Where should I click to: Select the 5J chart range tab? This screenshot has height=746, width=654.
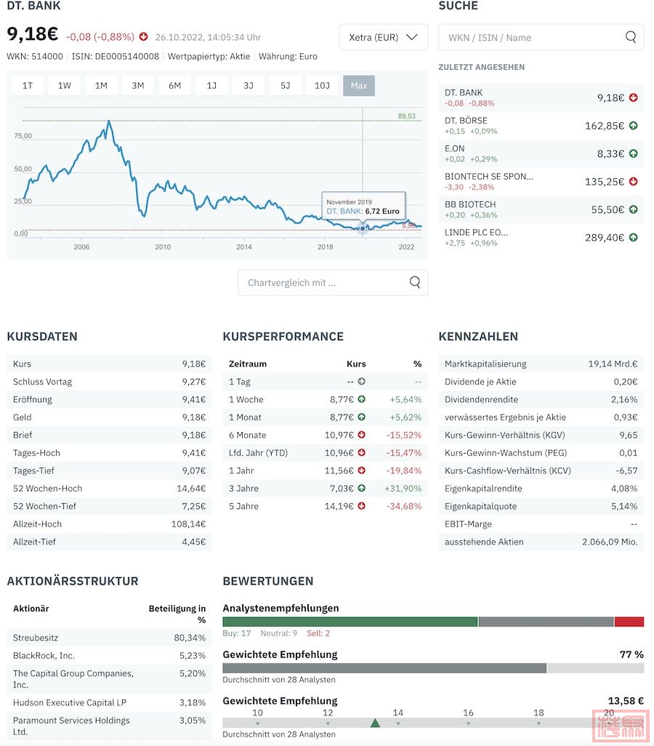pos(286,86)
